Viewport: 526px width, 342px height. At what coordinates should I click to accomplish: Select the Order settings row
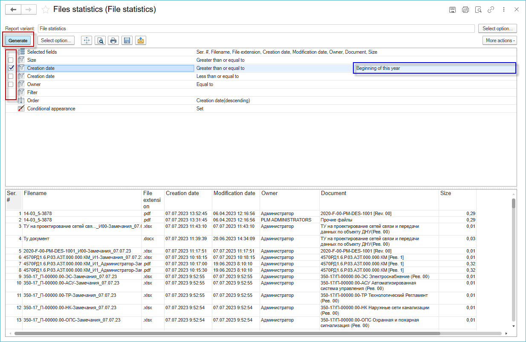33,101
